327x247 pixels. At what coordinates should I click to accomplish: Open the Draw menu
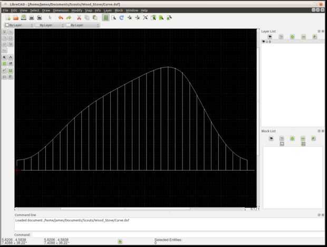coord(46,10)
